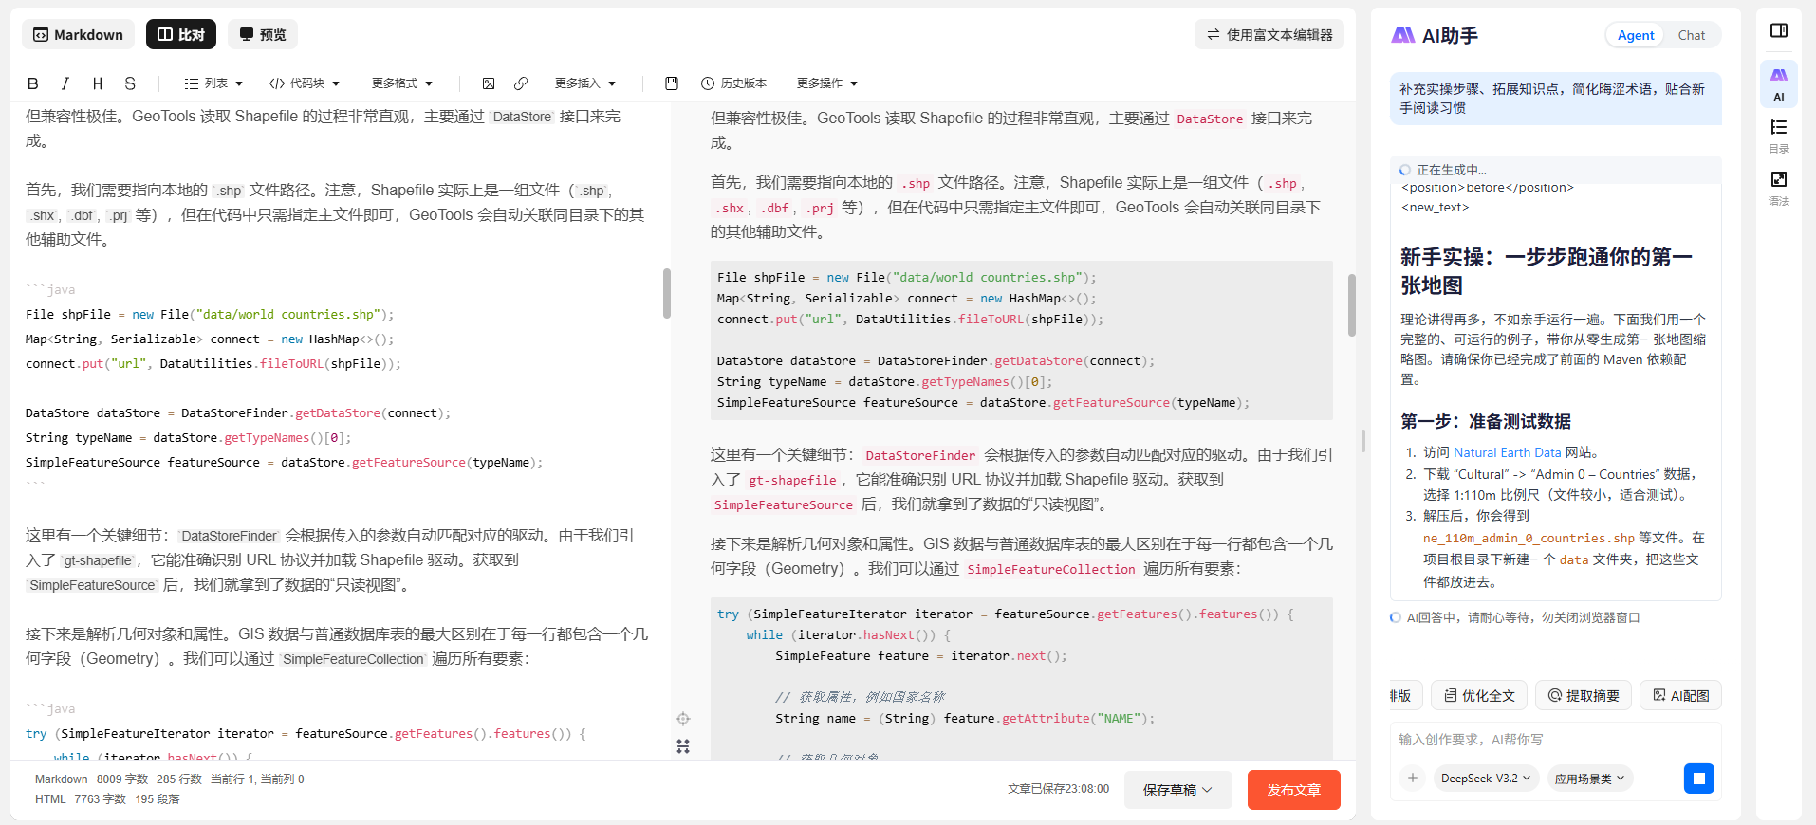The height and width of the screenshot is (825, 1816).
Task: Click the partially visible 排版 button
Action: (1404, 695)
